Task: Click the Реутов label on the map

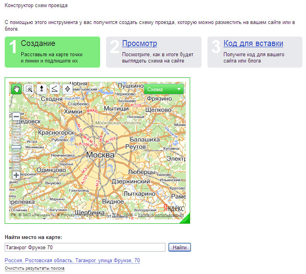Action: click(x=136, y=147)
